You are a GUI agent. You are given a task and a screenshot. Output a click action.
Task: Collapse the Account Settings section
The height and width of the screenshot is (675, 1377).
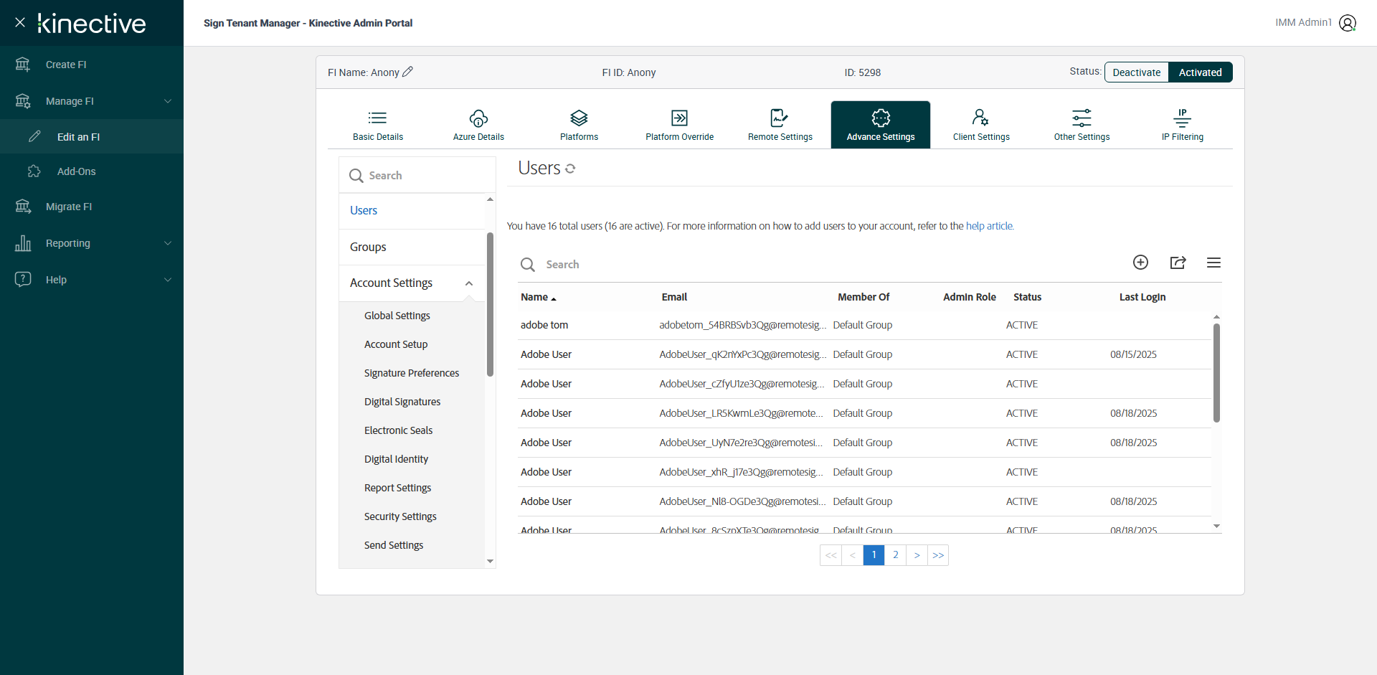click(469, 283)
